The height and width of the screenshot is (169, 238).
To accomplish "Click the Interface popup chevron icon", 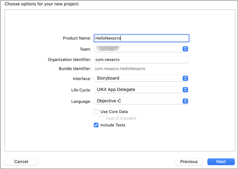I will (185, 78).
